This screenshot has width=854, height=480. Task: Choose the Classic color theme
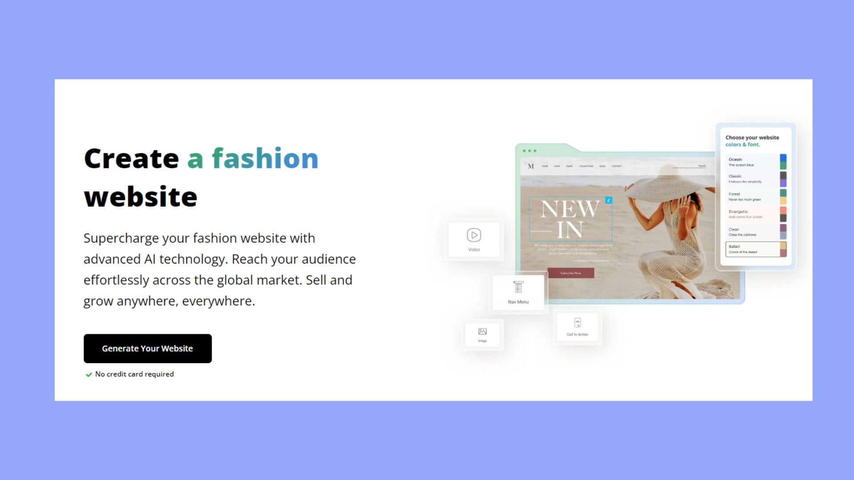(756, 179)
